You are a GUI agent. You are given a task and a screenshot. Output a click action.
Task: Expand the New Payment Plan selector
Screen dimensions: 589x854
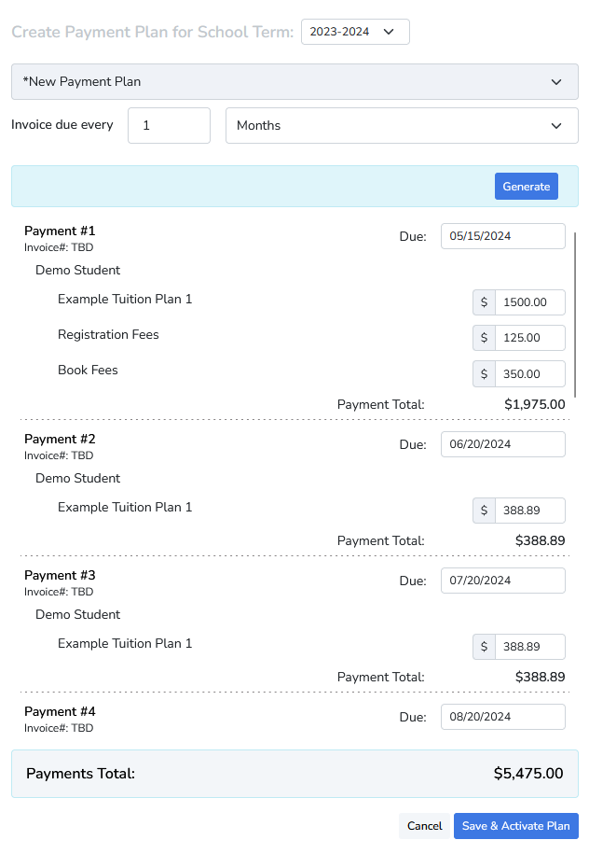click(x=294, y=81)
